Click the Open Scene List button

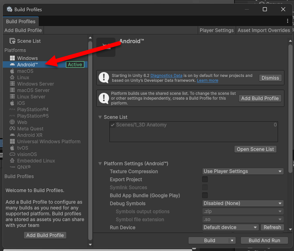coord(255,149)
